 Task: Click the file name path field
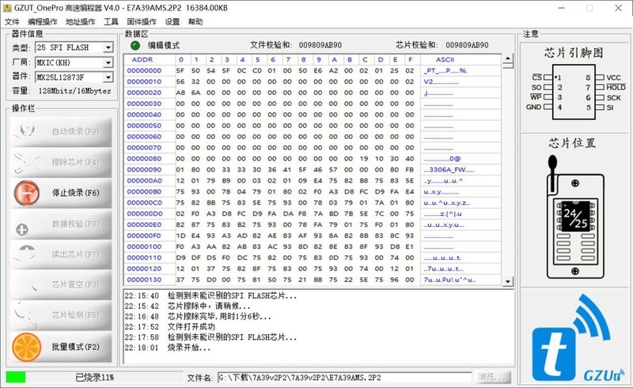pos(344,378)
